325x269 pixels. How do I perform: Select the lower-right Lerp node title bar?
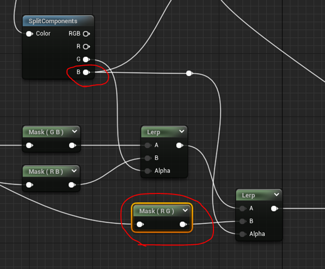click(259, 195)
